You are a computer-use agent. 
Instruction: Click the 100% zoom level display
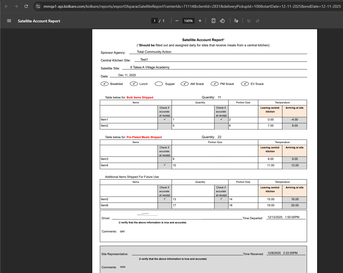pos(188,21)
